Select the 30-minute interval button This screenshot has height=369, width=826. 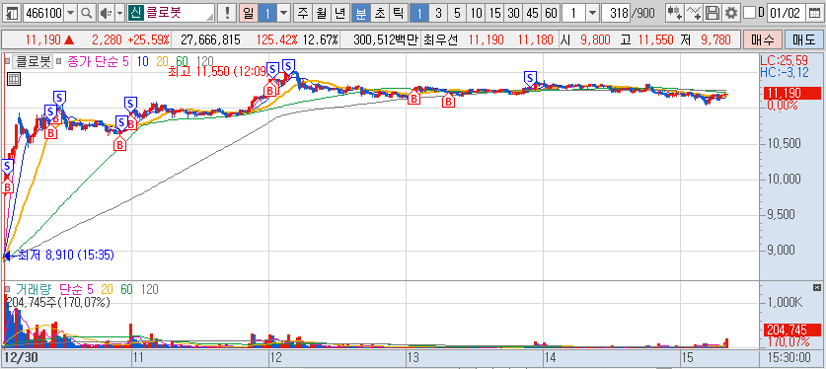513,13
